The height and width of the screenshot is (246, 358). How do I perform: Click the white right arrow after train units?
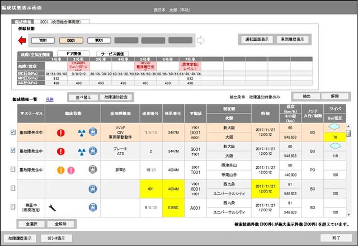click(x=200, y=40)
